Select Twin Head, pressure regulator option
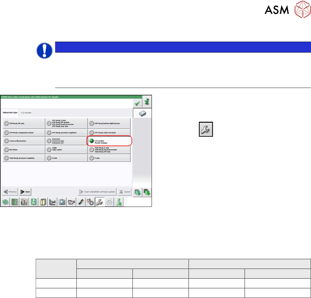The width and height of the screenshot is (311, 298). point(24,158)
